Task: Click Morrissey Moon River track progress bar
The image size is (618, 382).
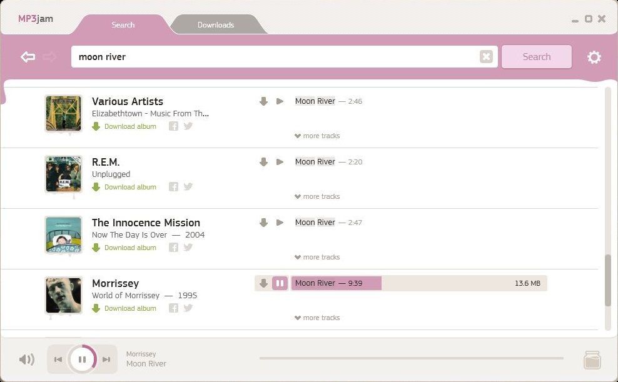Action: click(x=419, y=283)
